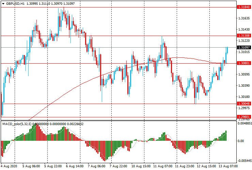Click the 7 Aug 06:00 time label
Image resolution: width=252 pixels, height=170 pixels.
click(x=97, y=166)
